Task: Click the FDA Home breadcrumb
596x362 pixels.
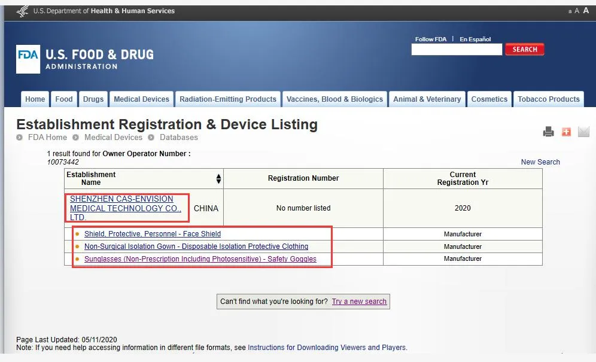Action: (x=47, y=137)
